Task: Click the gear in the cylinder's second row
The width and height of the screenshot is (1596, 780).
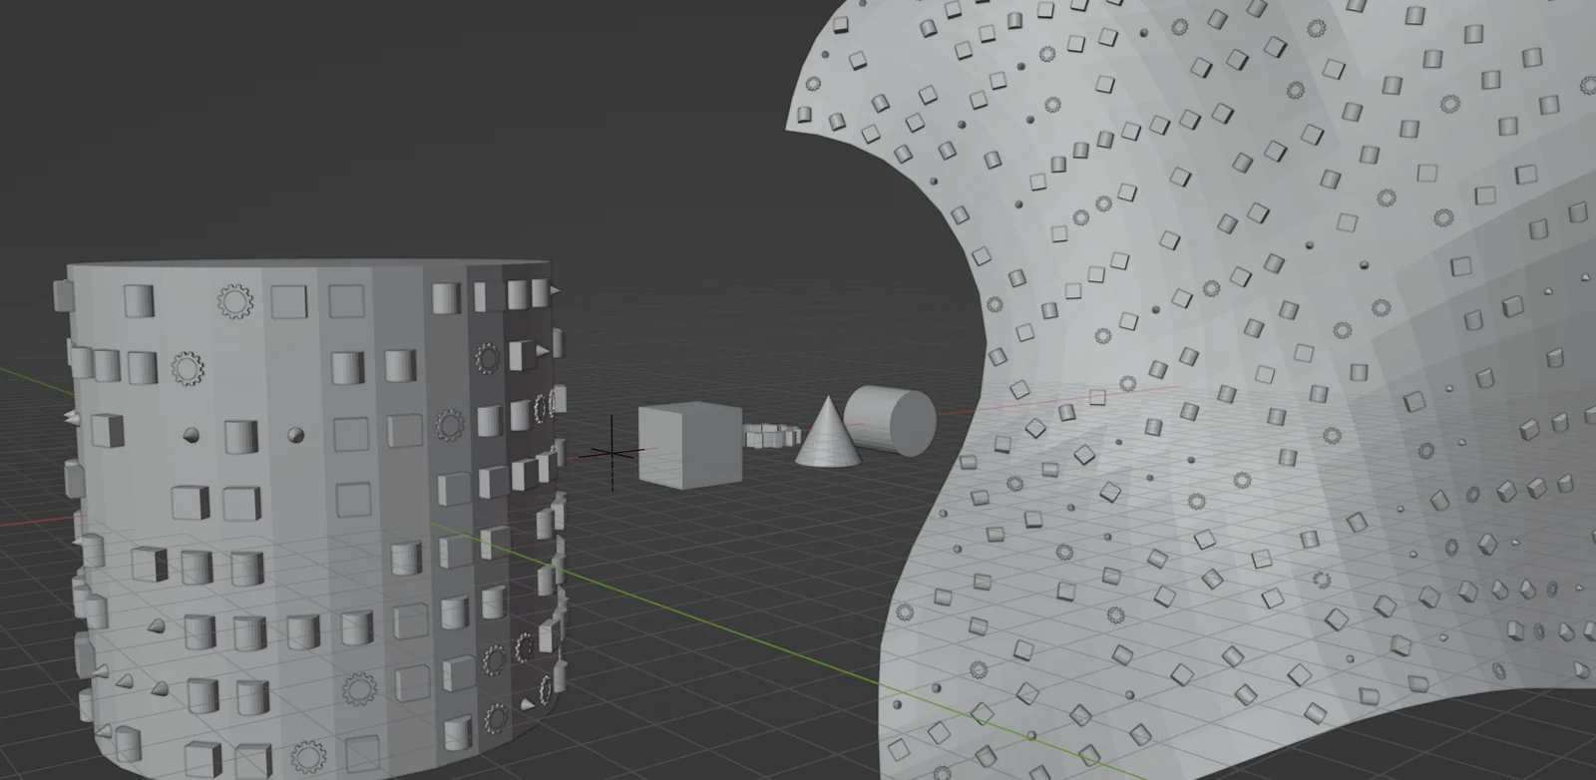Action: [188, 368]
